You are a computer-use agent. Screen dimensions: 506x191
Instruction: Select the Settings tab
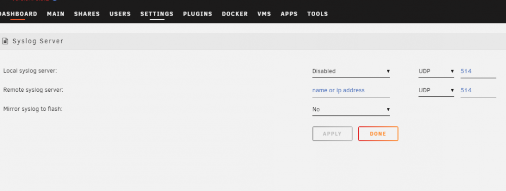tap(157, 14)
